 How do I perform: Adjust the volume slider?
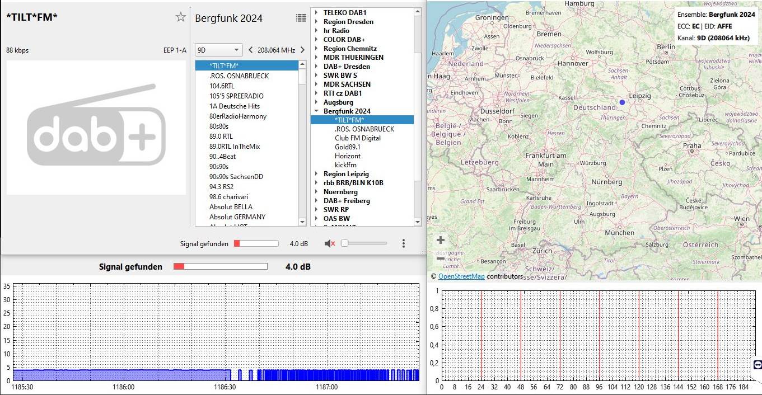pos(364,243)
